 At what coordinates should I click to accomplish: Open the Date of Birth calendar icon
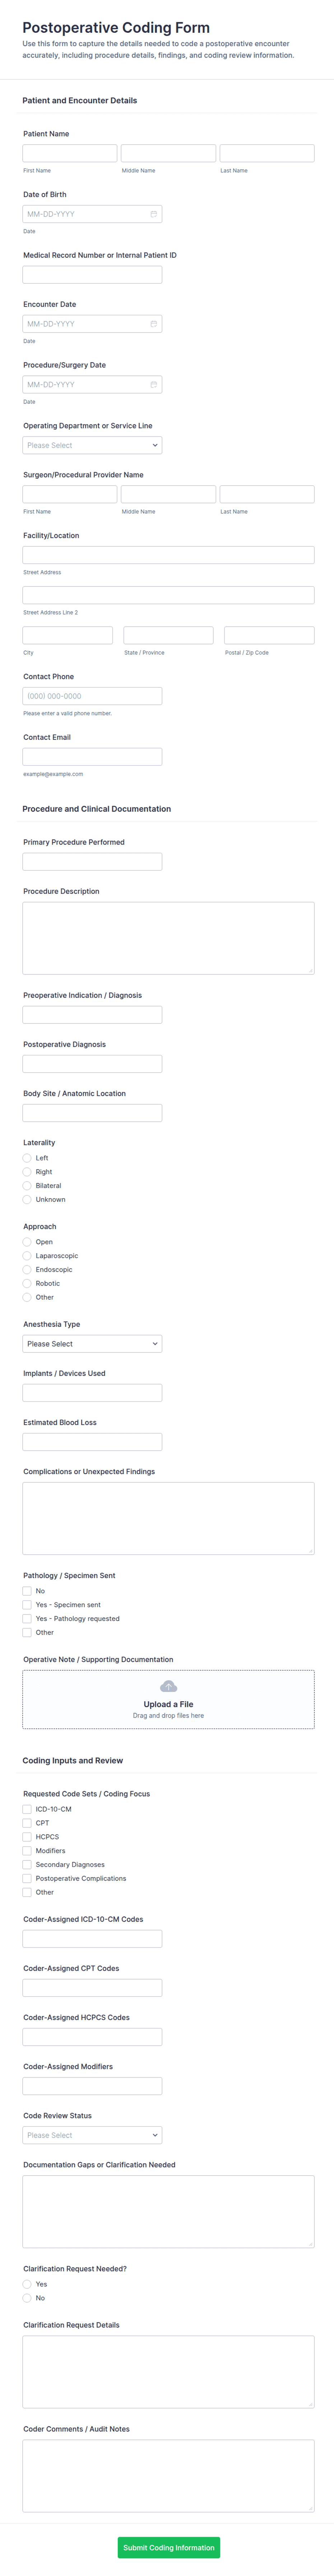click(x=154, y=214)
